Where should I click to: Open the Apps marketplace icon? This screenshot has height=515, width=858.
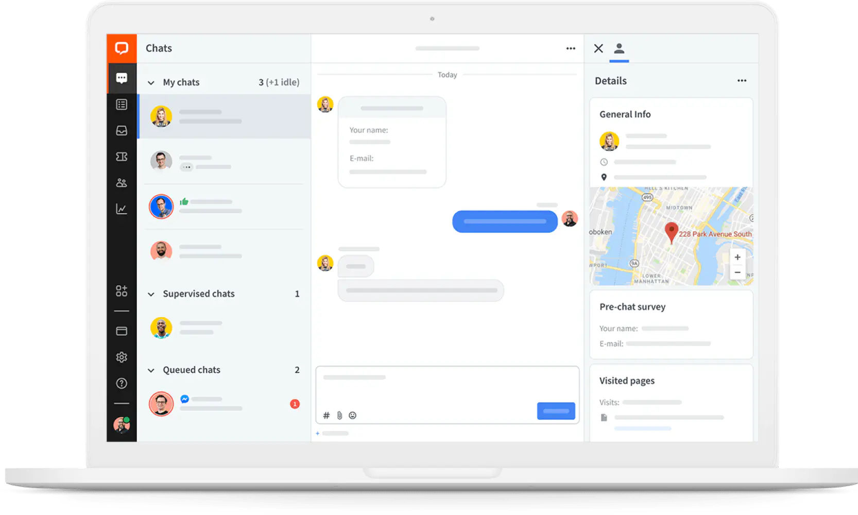point(122,290)
